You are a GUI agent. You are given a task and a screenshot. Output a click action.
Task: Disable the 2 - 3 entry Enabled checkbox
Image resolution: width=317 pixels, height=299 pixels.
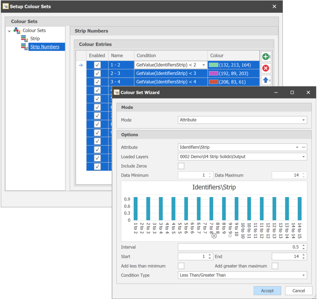pyautogui.click(x=97, y=73)
